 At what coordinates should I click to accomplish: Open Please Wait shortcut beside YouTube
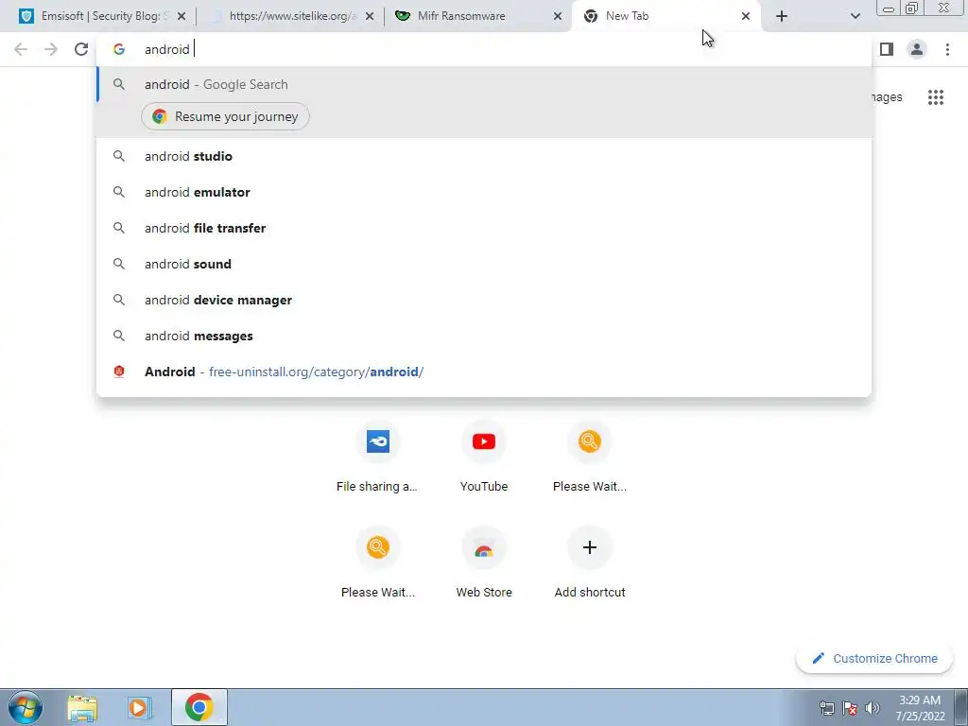[x=590, y=457]
